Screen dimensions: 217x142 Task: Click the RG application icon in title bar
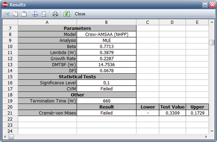pos(5,5)
